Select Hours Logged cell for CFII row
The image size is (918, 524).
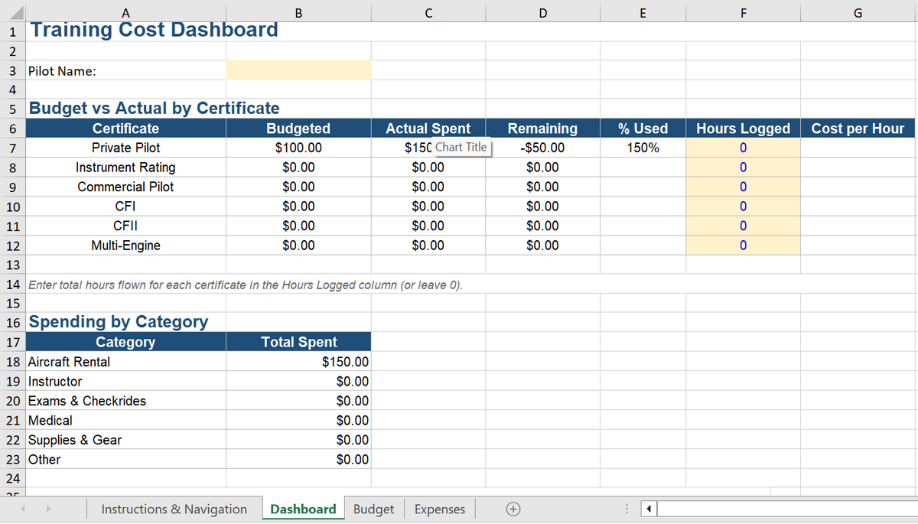pyautogui.click(x=743, y=226)
